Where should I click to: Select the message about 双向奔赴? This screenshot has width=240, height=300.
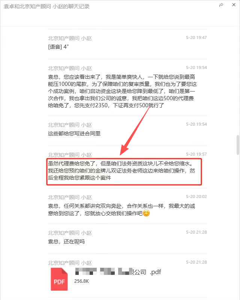121,210
